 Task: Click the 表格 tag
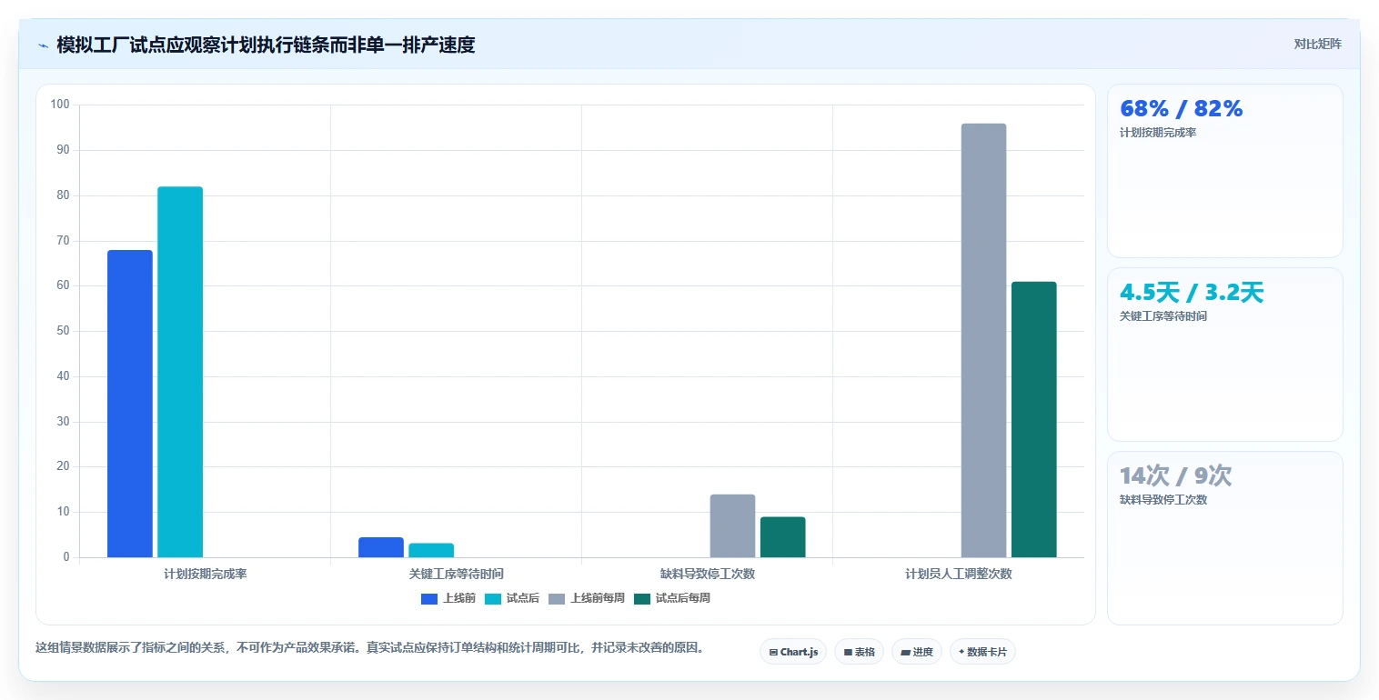(859, 652)
